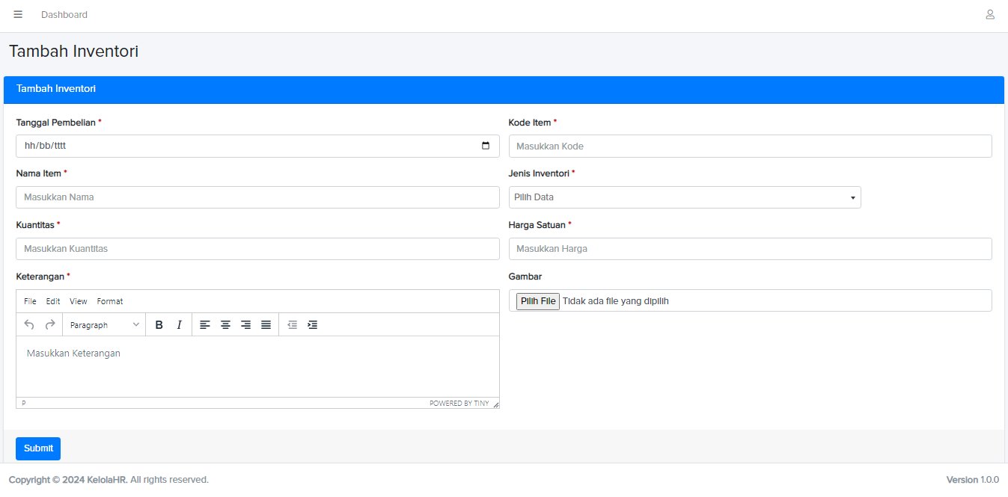Click the redo icon in editor

click(50, 325)
